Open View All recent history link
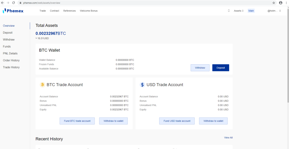 point(228,138)
